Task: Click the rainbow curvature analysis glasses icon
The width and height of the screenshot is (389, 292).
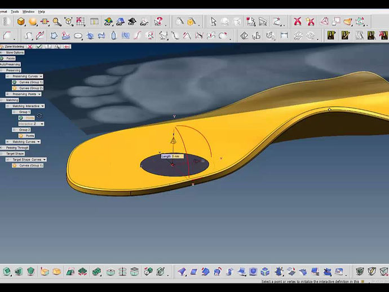Action: coord(108,21)
